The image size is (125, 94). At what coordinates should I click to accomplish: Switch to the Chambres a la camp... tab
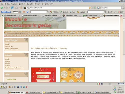71,16
